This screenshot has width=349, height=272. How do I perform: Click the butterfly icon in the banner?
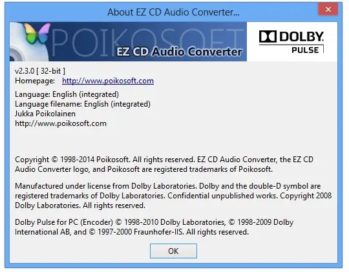point(37,34)
